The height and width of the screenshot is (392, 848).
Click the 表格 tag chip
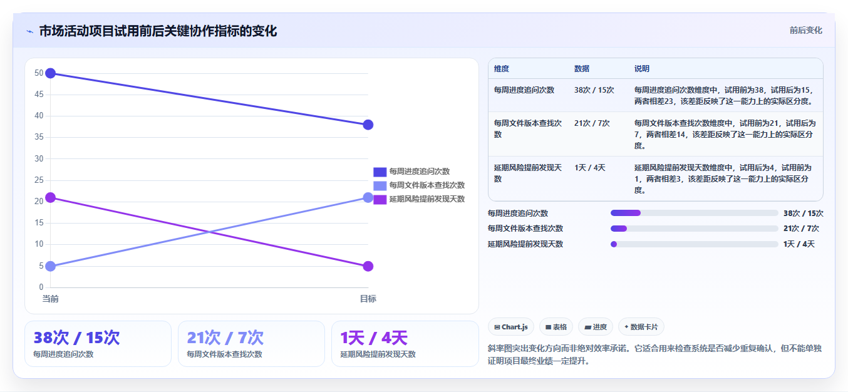pos(556,327)
